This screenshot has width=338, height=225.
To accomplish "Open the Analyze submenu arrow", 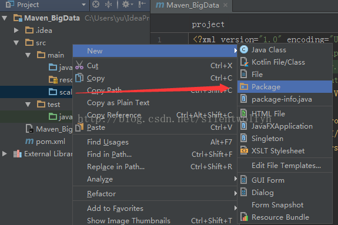I will pos(235,179).
